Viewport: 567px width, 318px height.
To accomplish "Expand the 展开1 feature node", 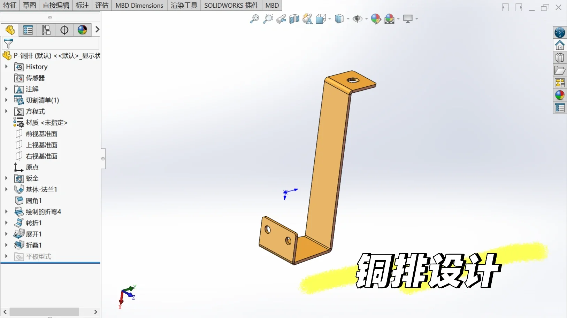I will pyautogui.click(x=6, y=234).
